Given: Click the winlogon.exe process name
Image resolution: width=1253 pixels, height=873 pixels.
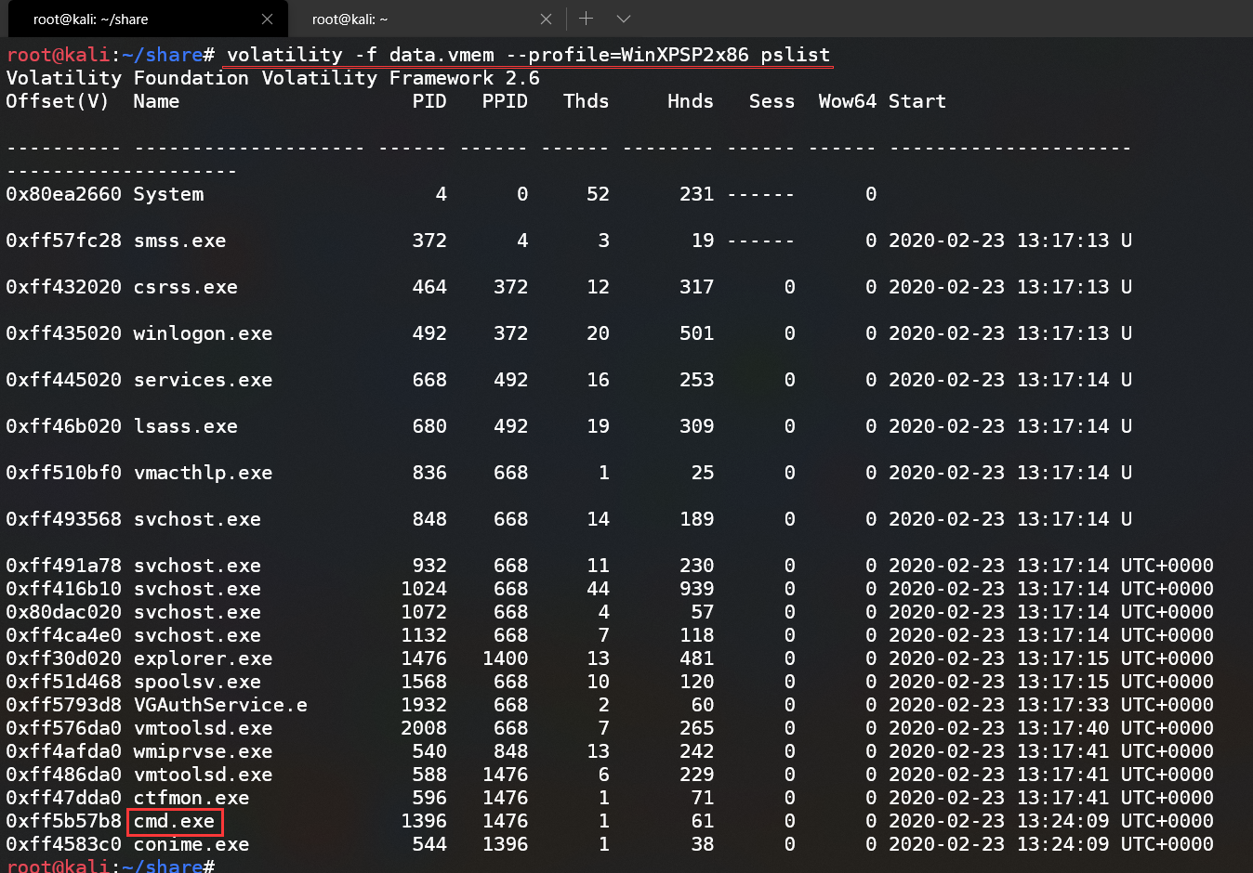Looking at the screenshot, I should point(203,333).
